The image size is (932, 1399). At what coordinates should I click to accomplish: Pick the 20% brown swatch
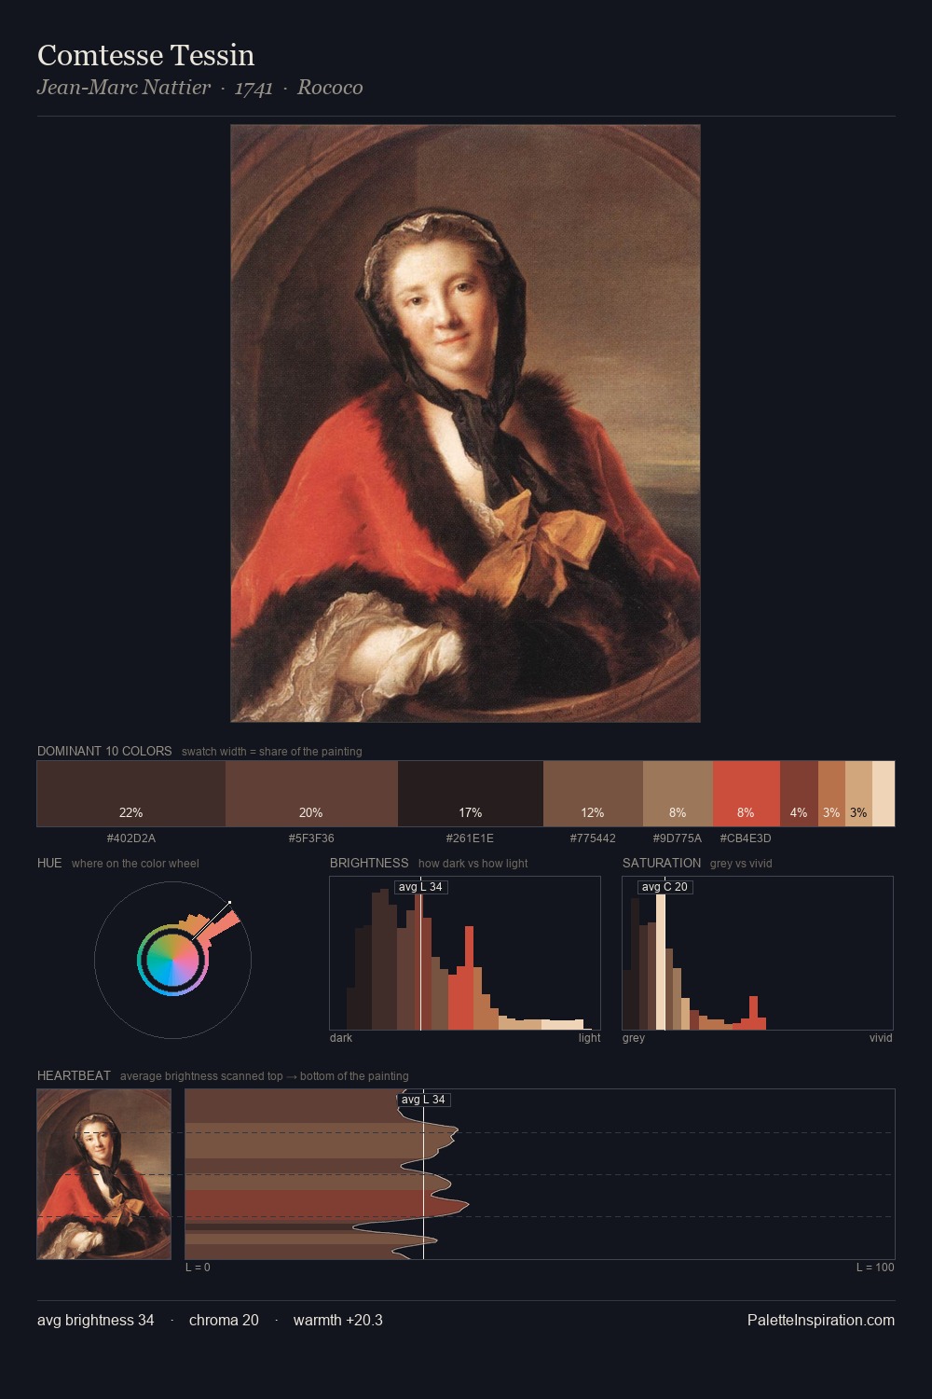click(x=311, y=794)
